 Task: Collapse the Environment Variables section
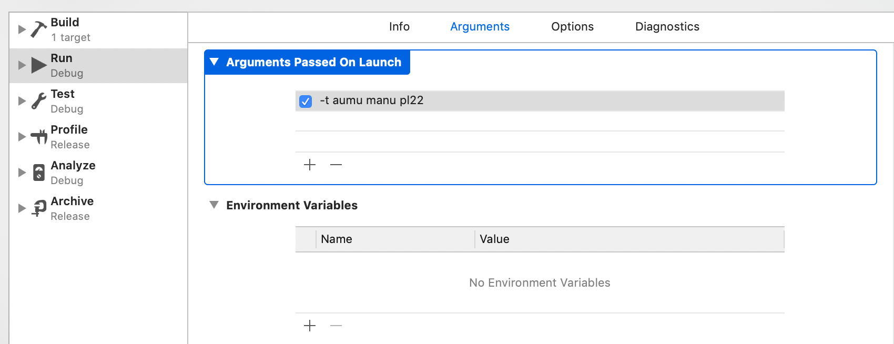214,205
